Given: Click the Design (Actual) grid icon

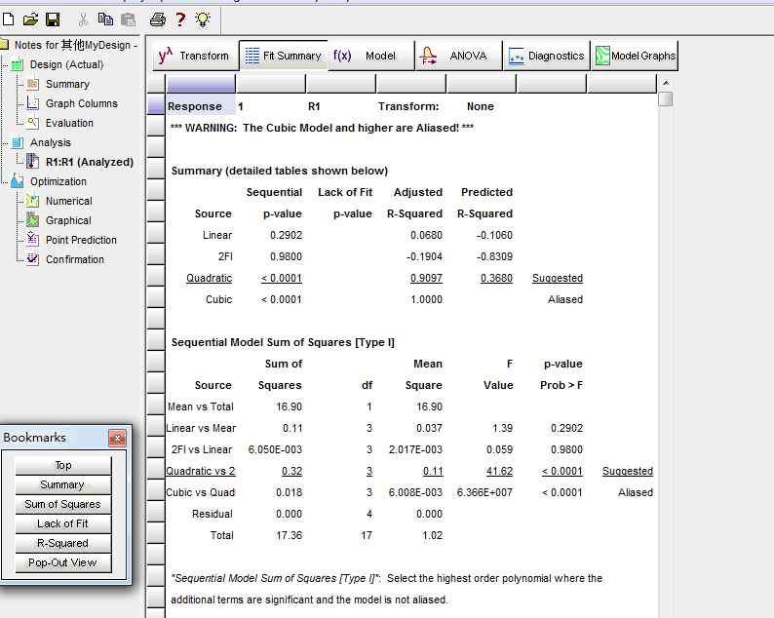Looking at the screenshot, I should click(x=18, y=64).
